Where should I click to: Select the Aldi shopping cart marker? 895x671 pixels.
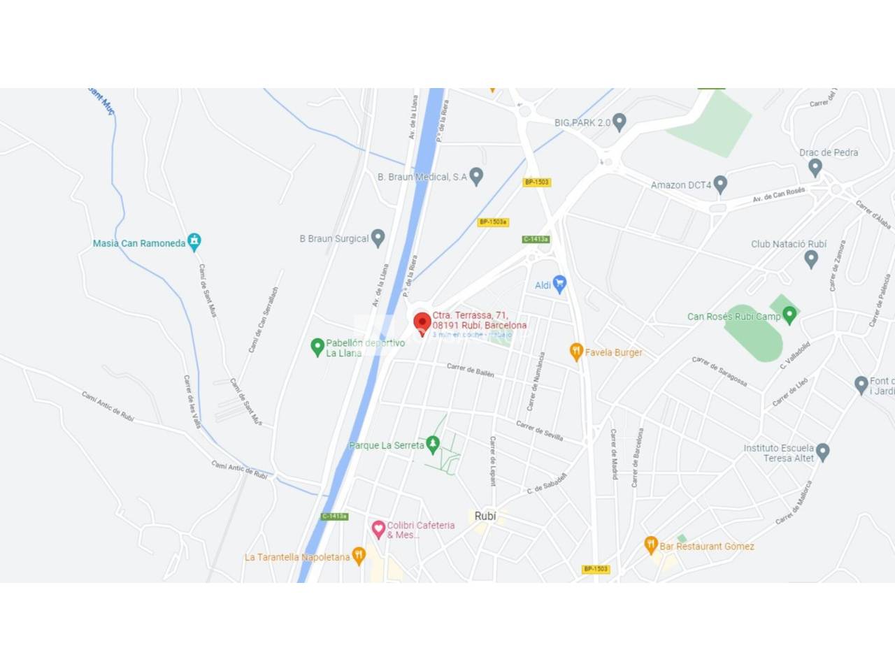(x=559, y=283)
